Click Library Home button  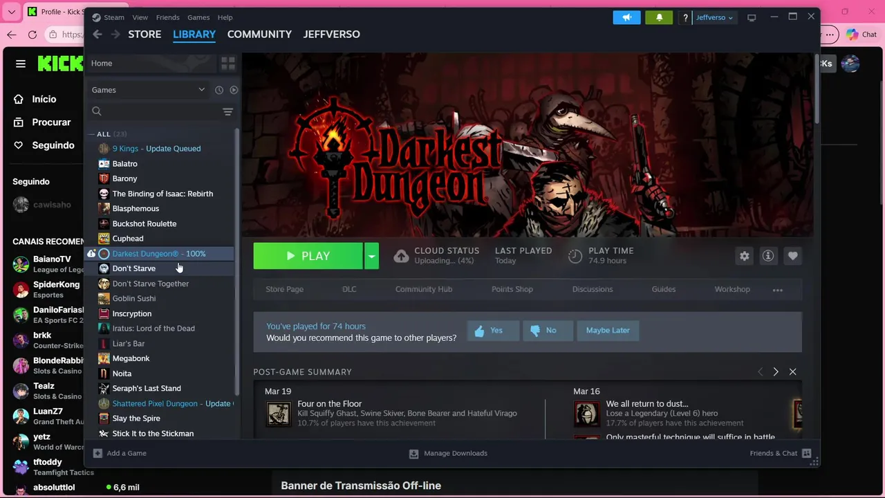[153, 63]
